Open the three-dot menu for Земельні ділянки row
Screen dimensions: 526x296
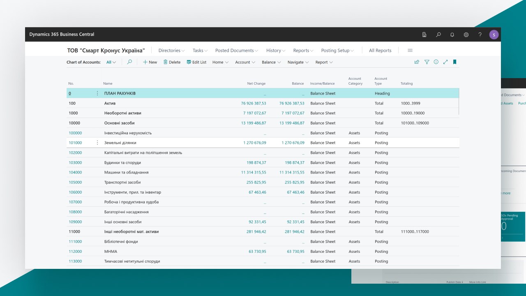tap(97, 143)
